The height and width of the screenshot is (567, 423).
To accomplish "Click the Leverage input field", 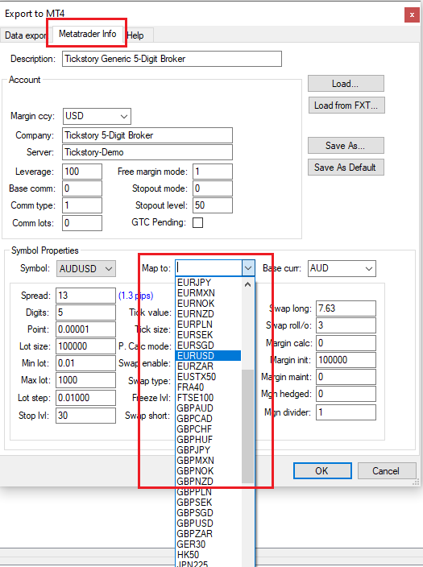I will click(x=82, y=172).
